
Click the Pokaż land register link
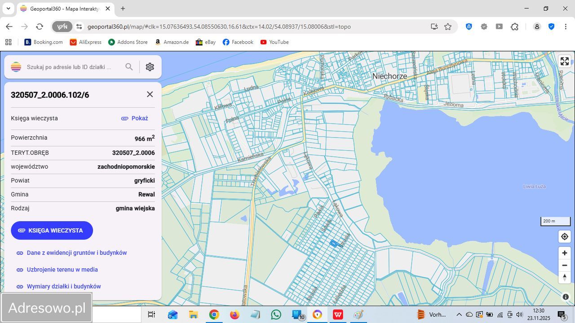point(135,118)
